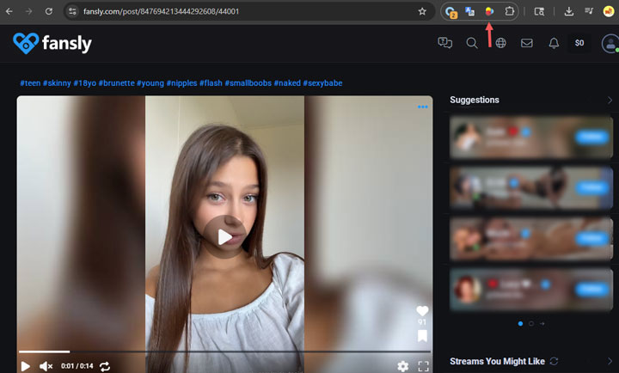Enter fullscreen video mode
Viewport: 619px width, 373px height.
pyautogui.click(x=423, y=366)
